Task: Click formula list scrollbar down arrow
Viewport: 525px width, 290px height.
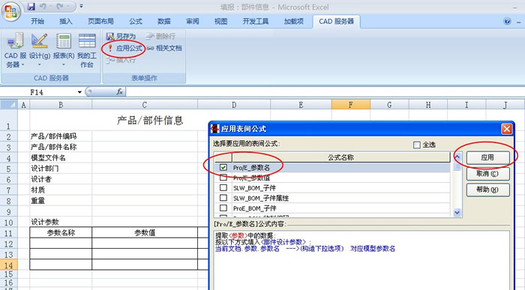Action: 457,212
